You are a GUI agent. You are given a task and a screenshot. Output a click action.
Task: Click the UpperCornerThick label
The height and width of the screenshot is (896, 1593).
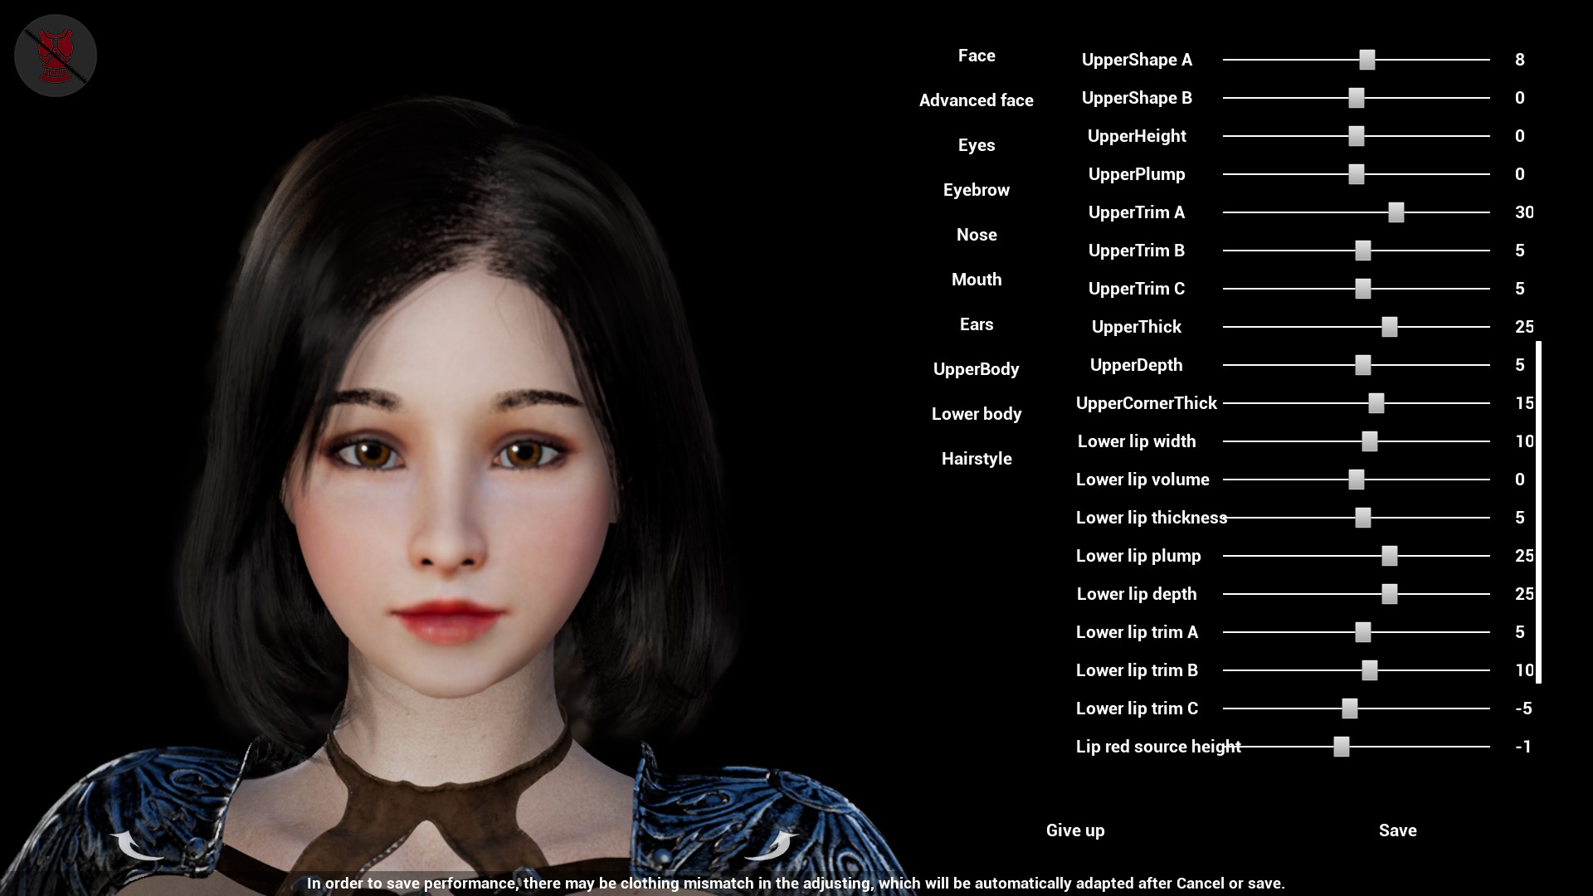tap(1147, 403)
